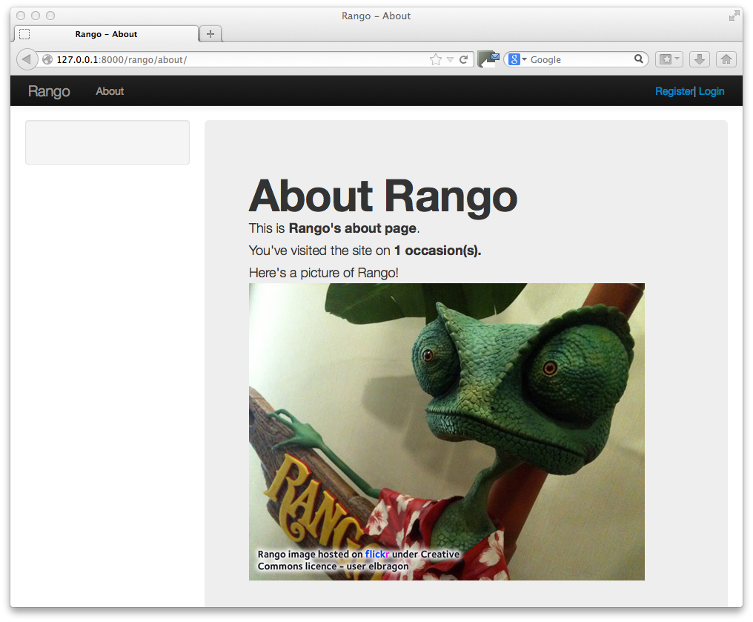This screenshot has height=622, width=753.
Task: Open the bookmarks menu button
Action: tap(669, 59)
